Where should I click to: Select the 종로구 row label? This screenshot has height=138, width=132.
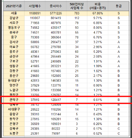tap(14, 52)
